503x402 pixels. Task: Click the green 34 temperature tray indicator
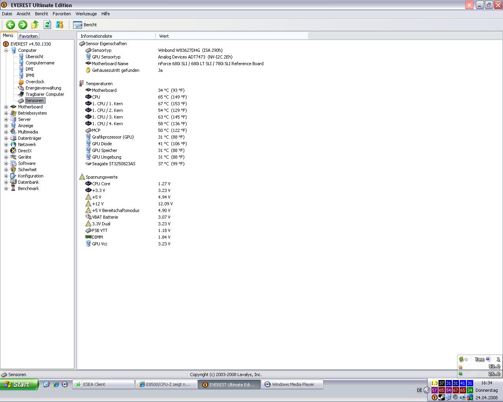point(470,390)
